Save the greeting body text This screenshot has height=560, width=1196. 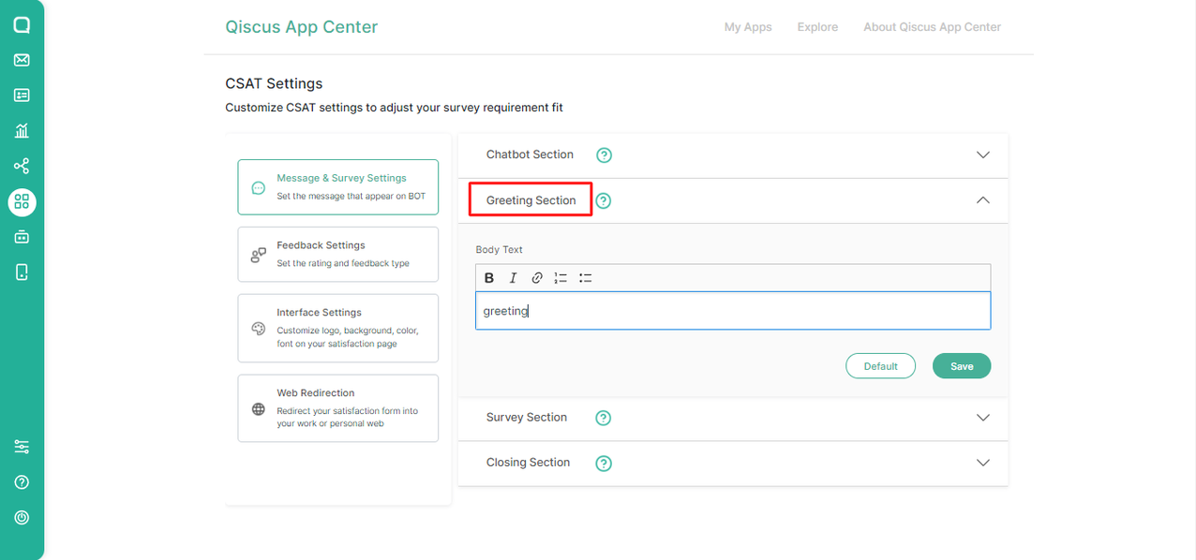tap(961, 365)
